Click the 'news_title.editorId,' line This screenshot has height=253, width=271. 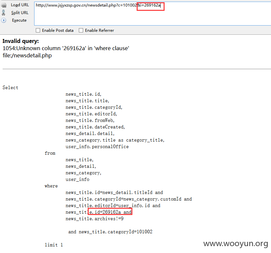click(91, 114)
